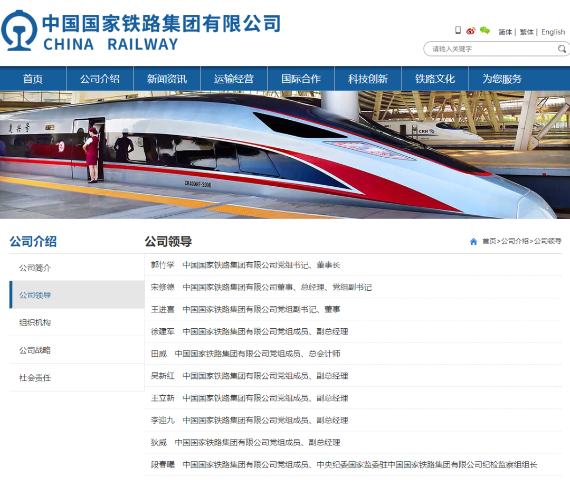Select 组织机构 in the sidebar
The image size is (570, 486).
tap(77, 322)
